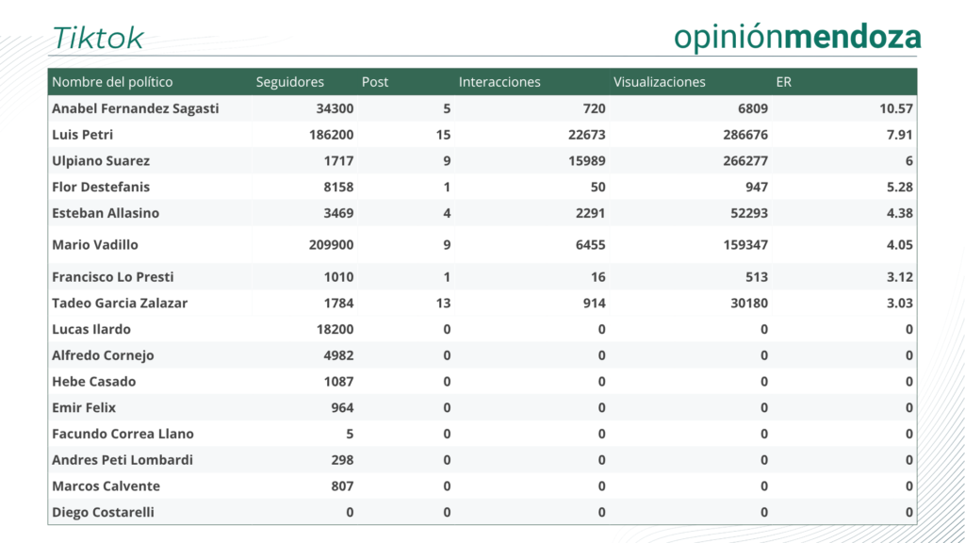Click the Tiktok title heading
The height and width of the screenshot is (543, 965).
[x=98, y=38]
